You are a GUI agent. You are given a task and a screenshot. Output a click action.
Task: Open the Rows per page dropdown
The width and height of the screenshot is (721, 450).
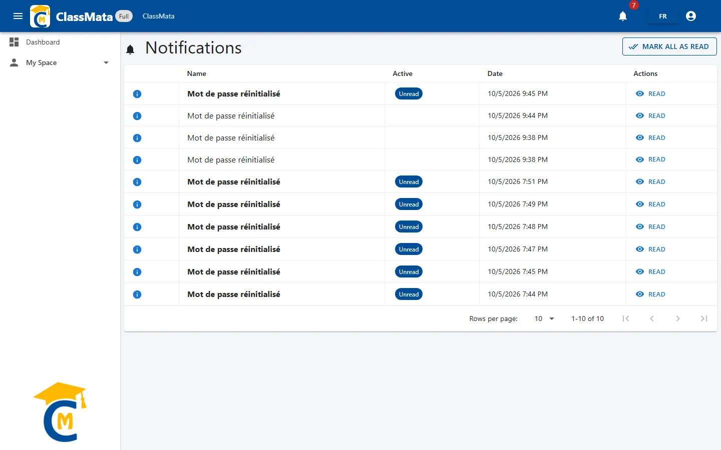(x=544, y=318)
